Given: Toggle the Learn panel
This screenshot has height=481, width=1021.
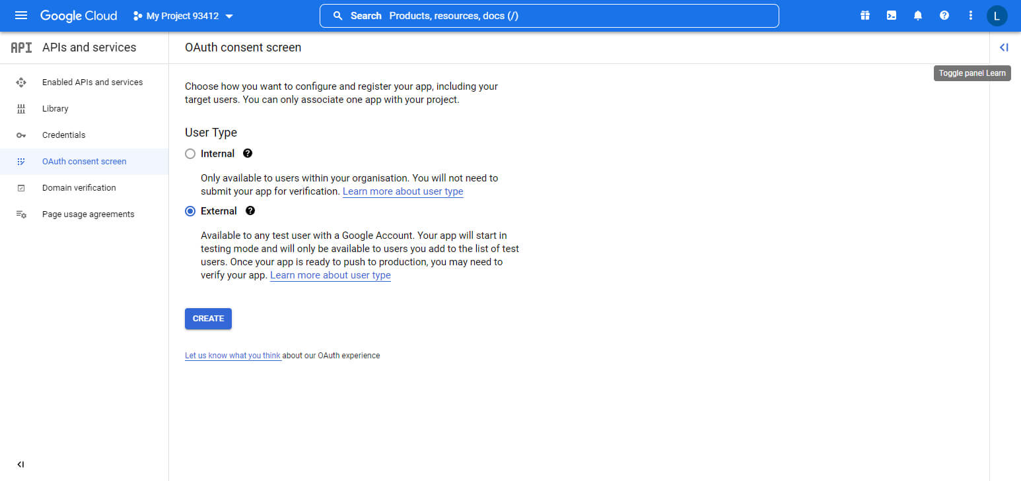Looking at the screenshot, I should [x=1004, y=48].
